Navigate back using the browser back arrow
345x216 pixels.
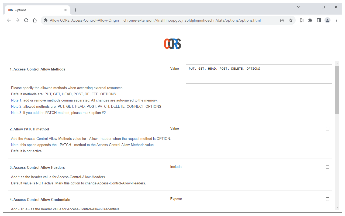click(x=9, y=20)
